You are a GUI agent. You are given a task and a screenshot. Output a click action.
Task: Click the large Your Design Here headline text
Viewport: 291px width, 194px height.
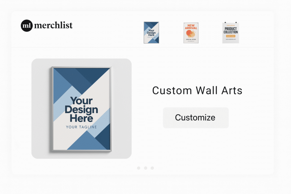pyautogui.click(x=82, y=109)
